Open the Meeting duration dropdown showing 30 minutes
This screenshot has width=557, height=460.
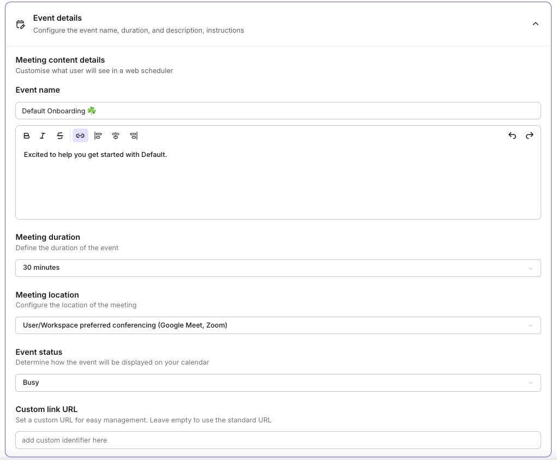pyautogui.click(x=278, y=268)
